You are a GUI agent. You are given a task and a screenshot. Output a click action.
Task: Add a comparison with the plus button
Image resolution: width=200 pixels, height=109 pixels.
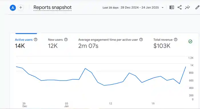pyautogui.click(x=21, y=7)
